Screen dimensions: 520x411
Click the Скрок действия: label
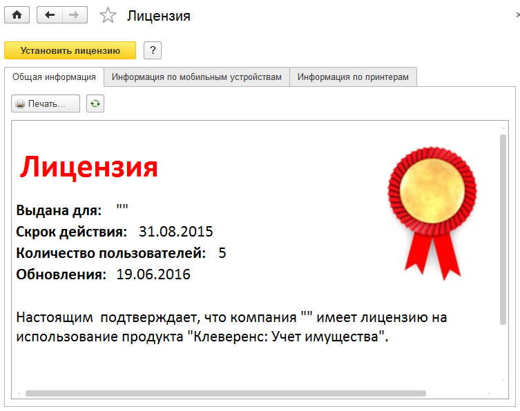72,232
